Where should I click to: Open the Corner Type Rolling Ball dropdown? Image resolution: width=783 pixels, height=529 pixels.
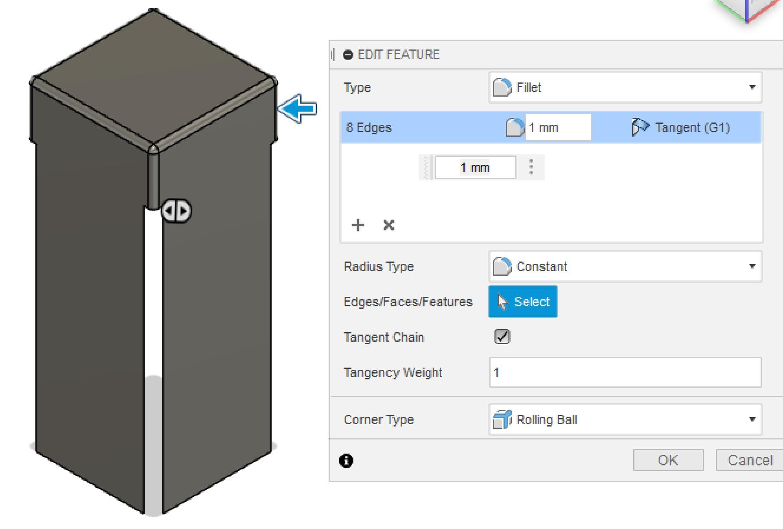pos(625,419)
